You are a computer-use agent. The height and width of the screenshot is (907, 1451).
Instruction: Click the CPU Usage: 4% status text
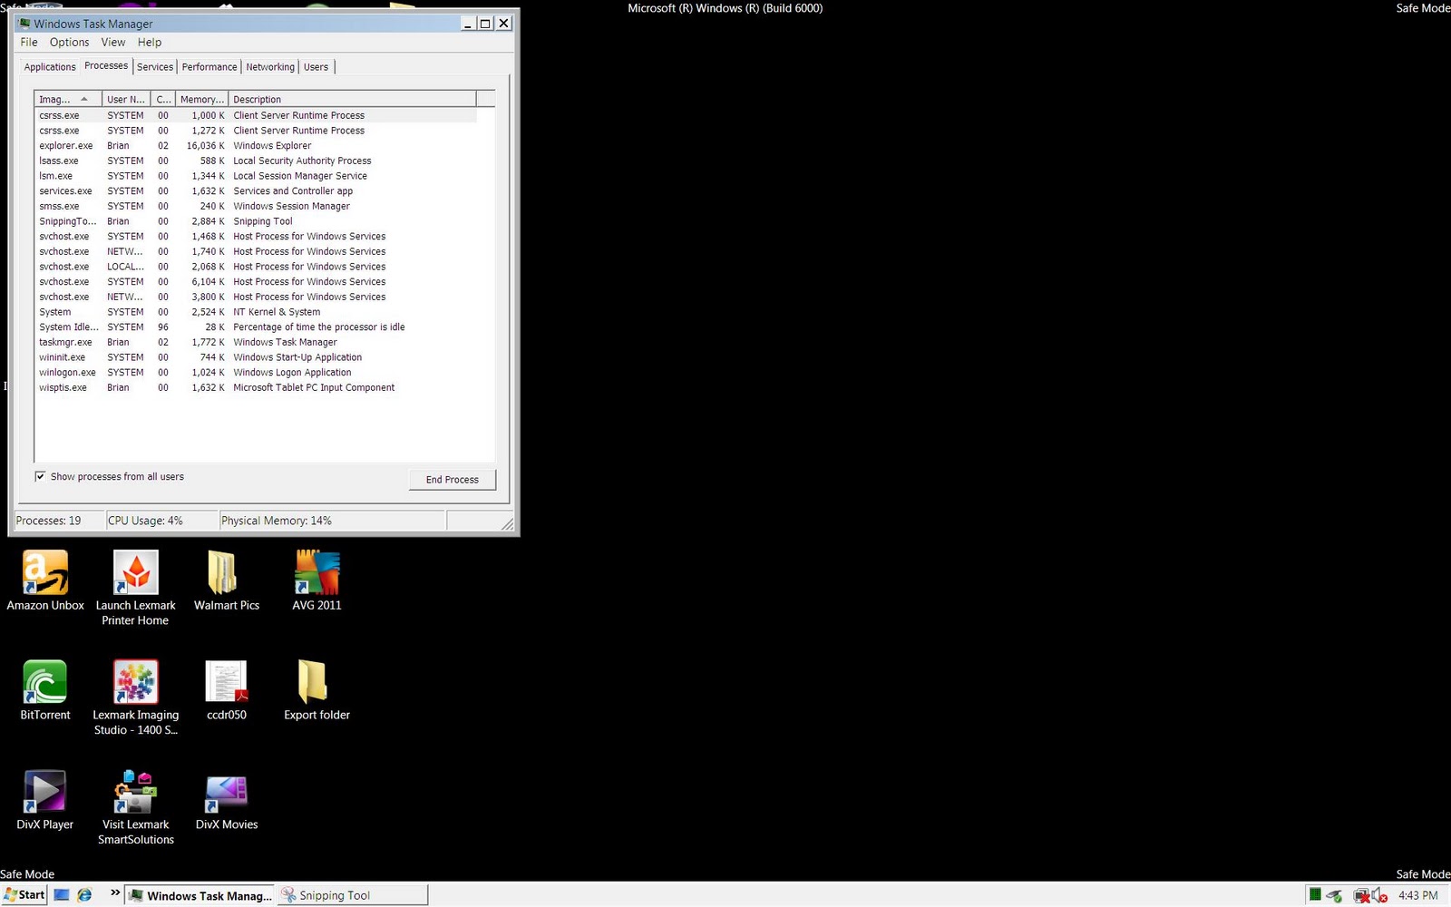[145, 521]
